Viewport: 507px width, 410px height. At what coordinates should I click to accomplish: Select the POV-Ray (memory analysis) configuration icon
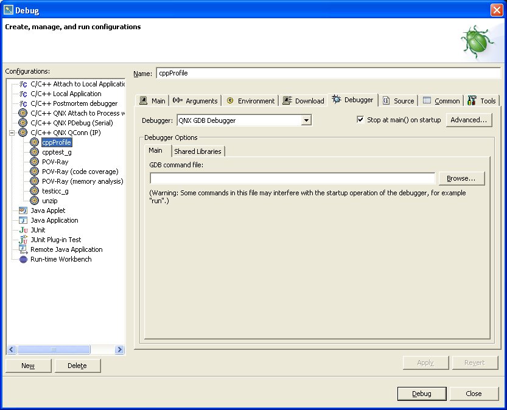pos(35,181)
